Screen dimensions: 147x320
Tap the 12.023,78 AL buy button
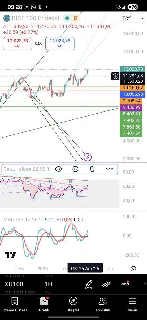point(60,43)
